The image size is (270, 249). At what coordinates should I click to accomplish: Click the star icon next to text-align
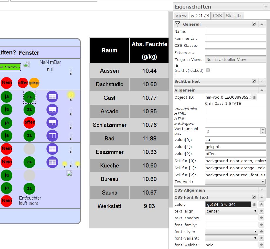click(261, 211)
